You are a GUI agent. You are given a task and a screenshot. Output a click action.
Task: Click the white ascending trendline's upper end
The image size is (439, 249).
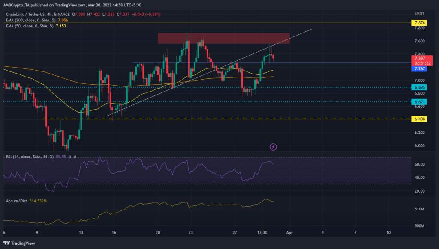(x=311, y=29)
